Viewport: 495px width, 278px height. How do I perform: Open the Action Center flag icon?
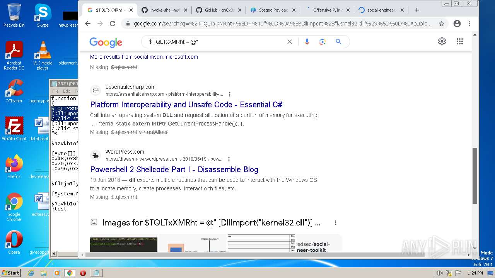458,273
